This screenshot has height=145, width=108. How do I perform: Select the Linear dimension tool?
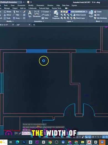45,12
